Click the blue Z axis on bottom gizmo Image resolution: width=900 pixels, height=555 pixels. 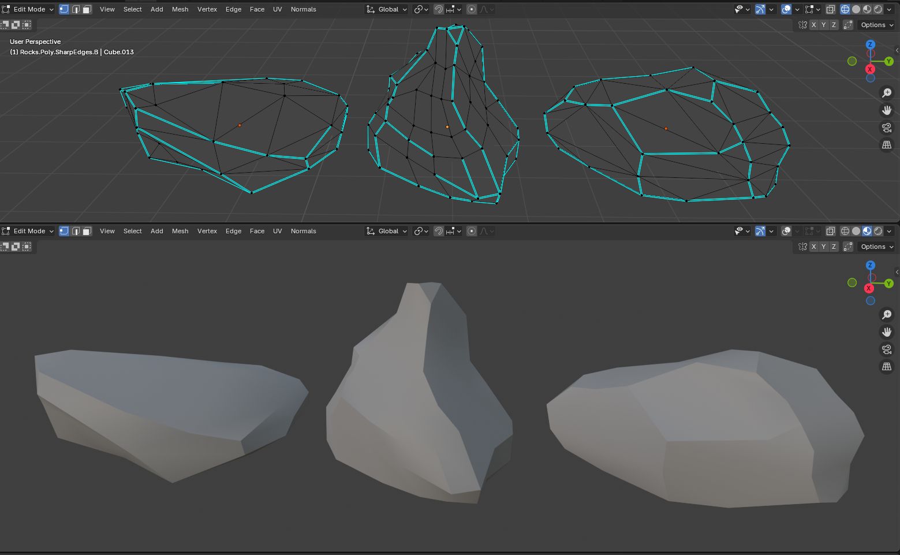point(871,266)
